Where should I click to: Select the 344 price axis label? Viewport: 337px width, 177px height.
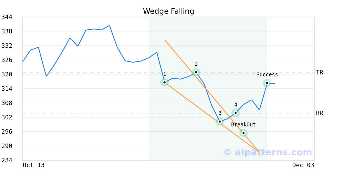tap(7, 17)
